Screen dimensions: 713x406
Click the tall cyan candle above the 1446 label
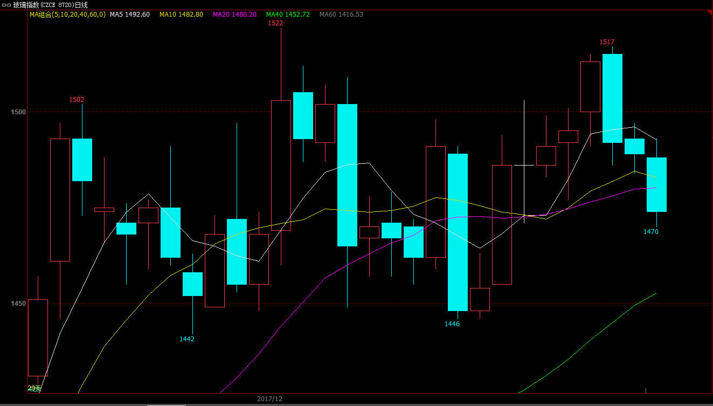[458, 232]
